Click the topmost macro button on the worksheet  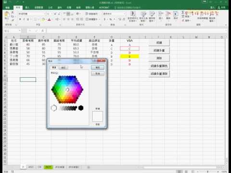[x=159, y=43]
